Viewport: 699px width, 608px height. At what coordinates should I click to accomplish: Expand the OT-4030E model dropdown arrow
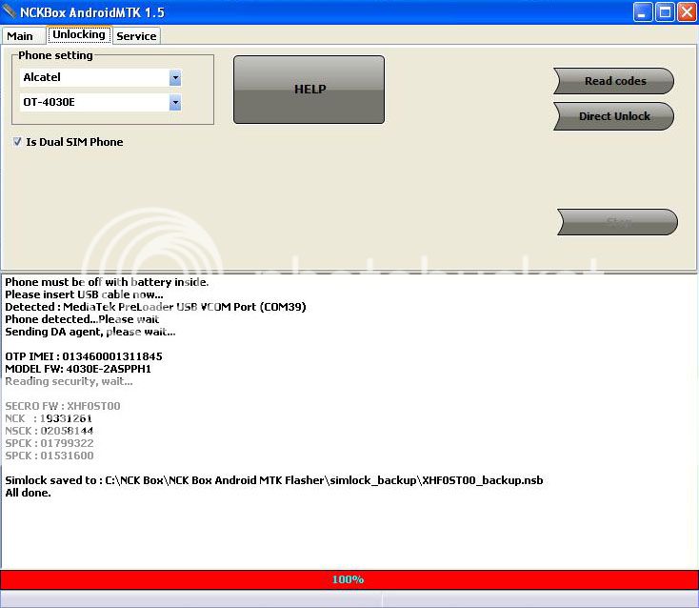(x=175, y=102)
